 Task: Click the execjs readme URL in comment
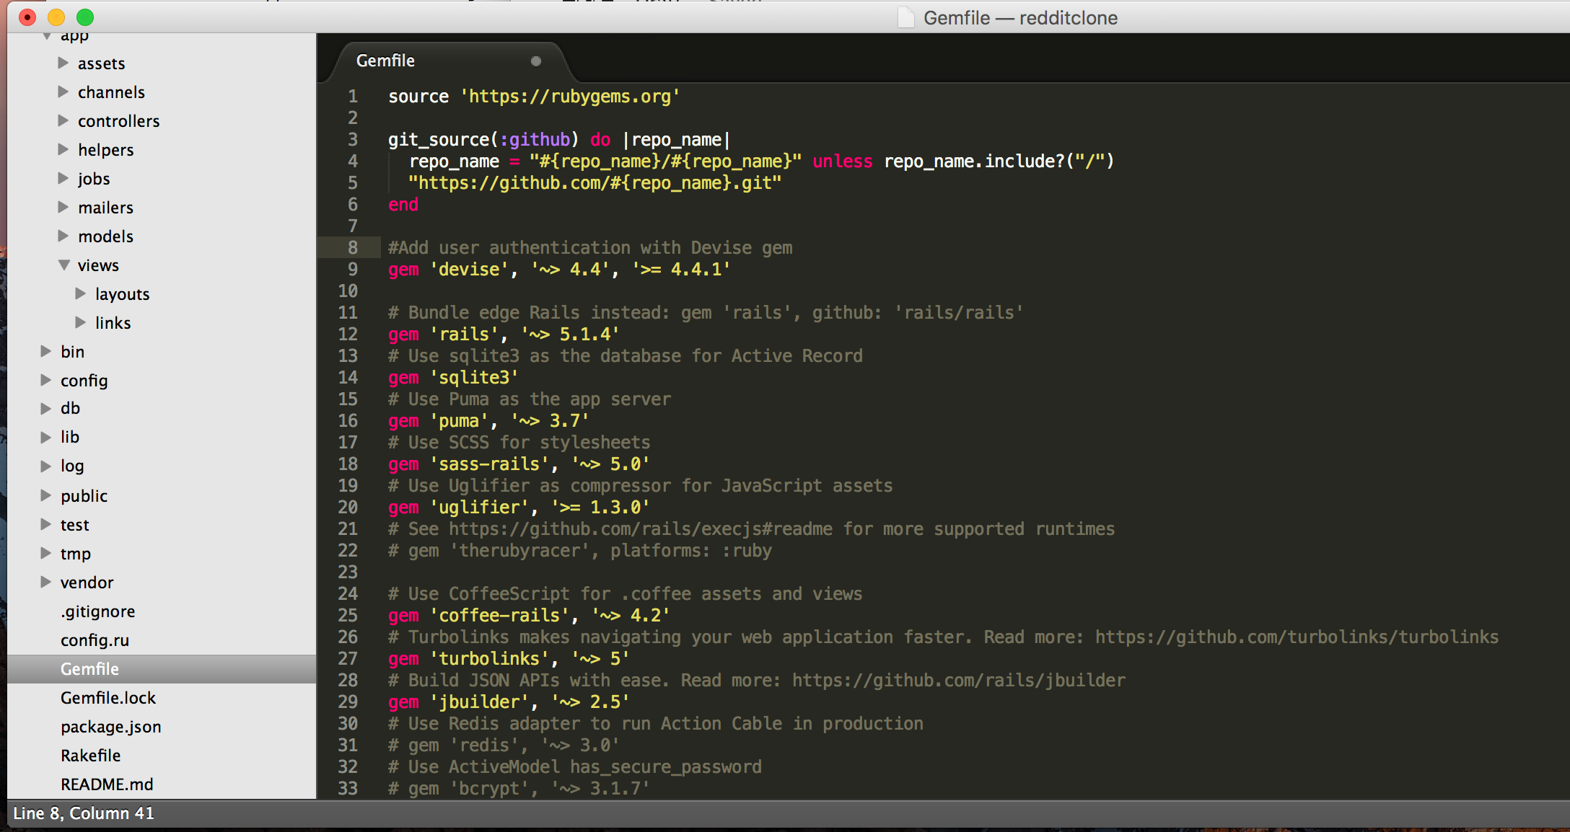640,529
